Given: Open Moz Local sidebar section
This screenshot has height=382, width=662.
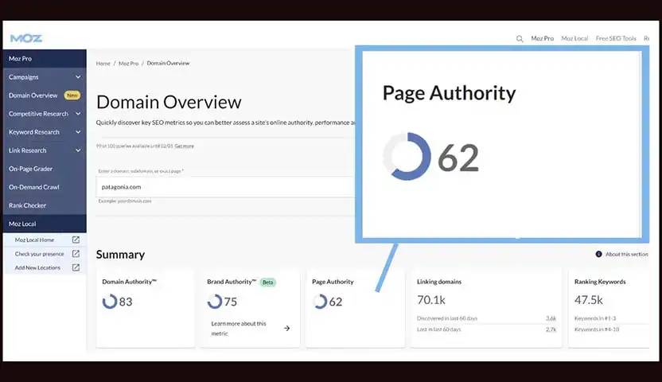Looking at the screenshot, I should pos(45,224).
